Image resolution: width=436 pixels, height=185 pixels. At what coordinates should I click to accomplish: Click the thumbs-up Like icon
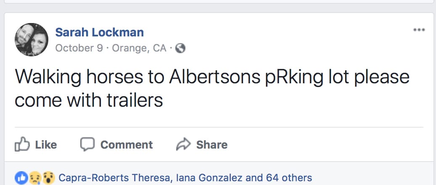22,145
